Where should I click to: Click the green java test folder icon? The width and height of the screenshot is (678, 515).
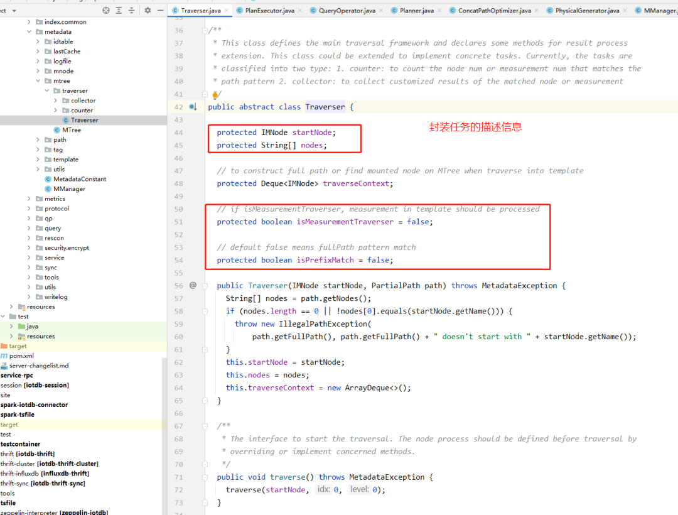pyautogui.click(x=21, y=327)
